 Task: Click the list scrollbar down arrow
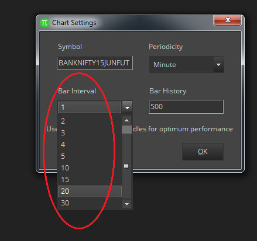point(126,204)
